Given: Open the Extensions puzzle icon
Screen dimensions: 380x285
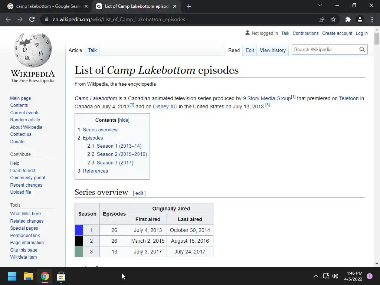Looking at the screenshot, I should (348, 19).
